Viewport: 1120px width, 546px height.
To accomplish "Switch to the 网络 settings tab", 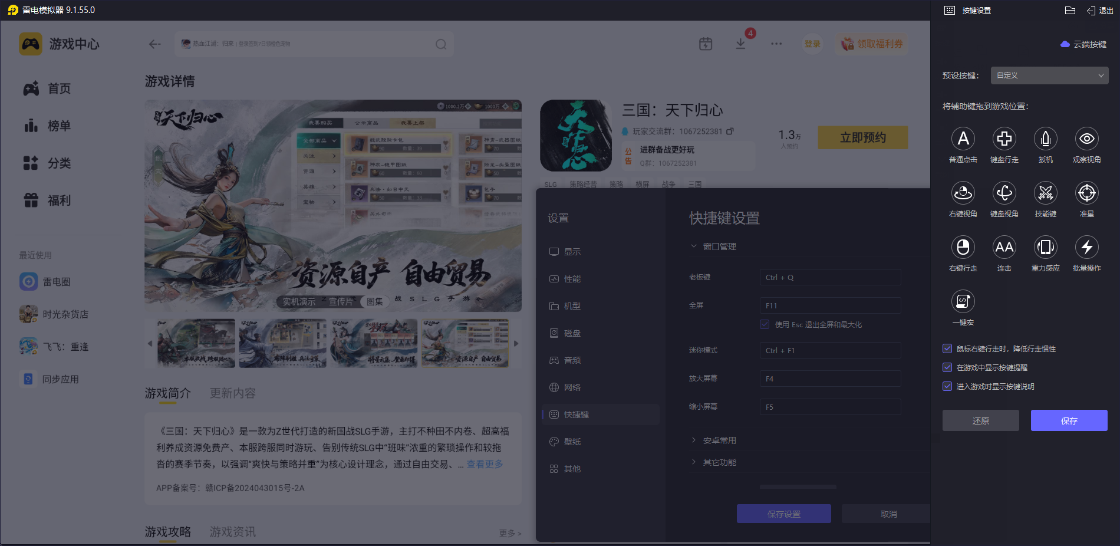I will [572, 387].
